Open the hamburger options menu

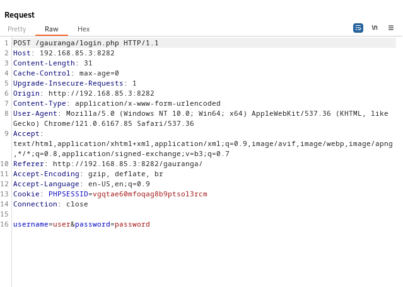391,28
